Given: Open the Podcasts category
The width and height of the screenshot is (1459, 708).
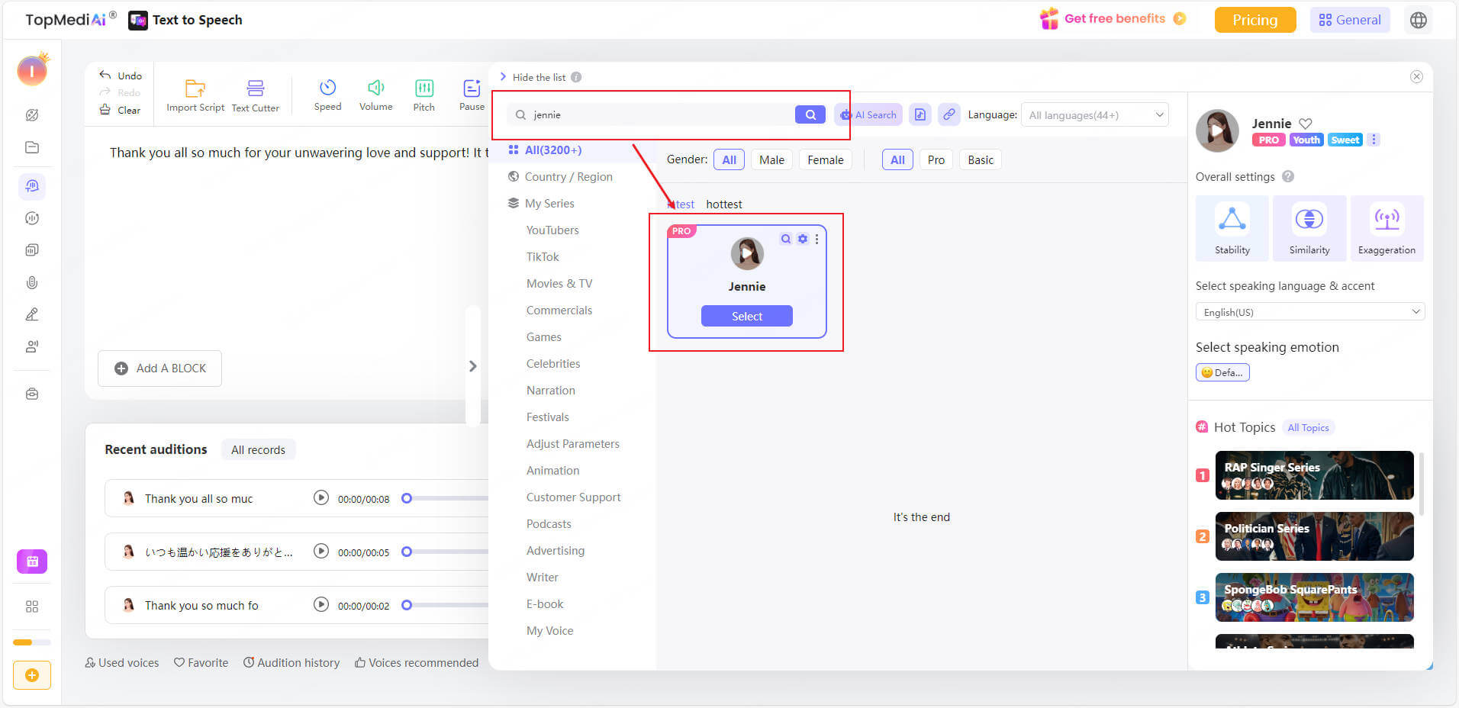Looking at the screenshot, I should click(548, 523).
